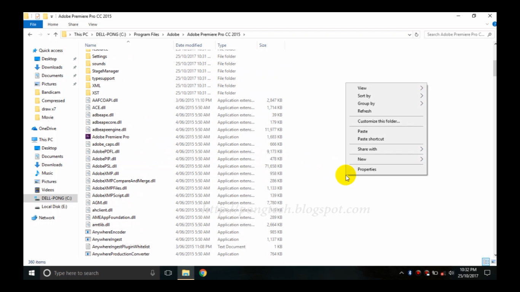The height and width of the screenshot is (292, 520).
Task: Refresh the address bar location
Action: 416,34
